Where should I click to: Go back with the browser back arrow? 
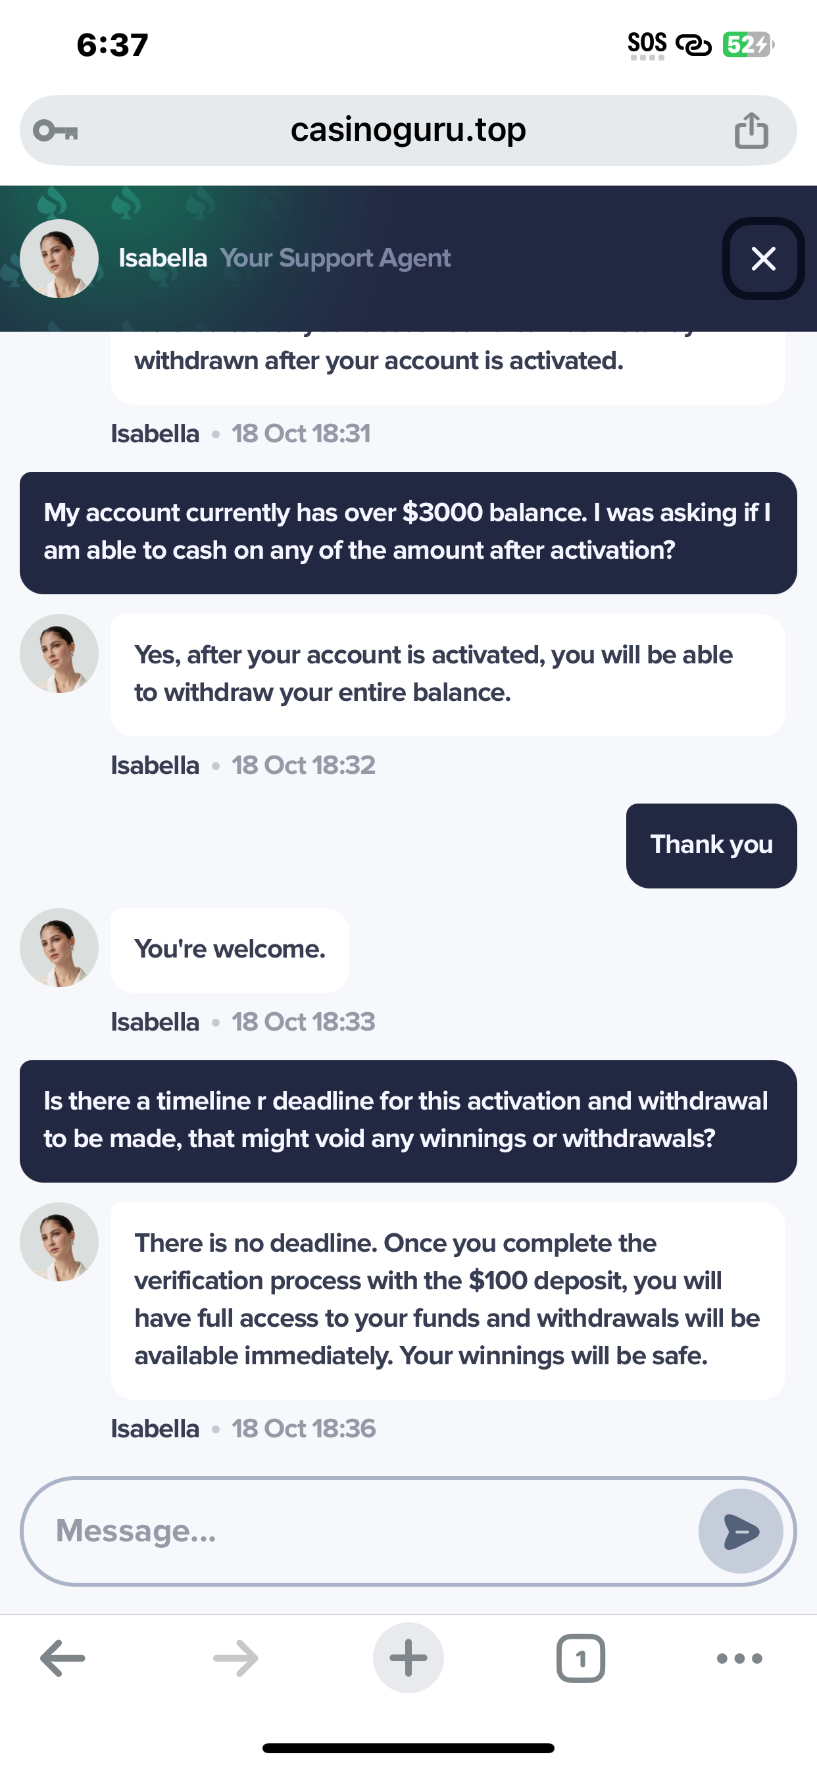click(62, 1658)
